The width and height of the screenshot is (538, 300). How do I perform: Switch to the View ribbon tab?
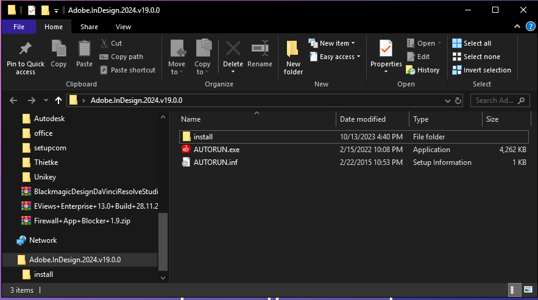pyautogui.click(x=123, y=27)
